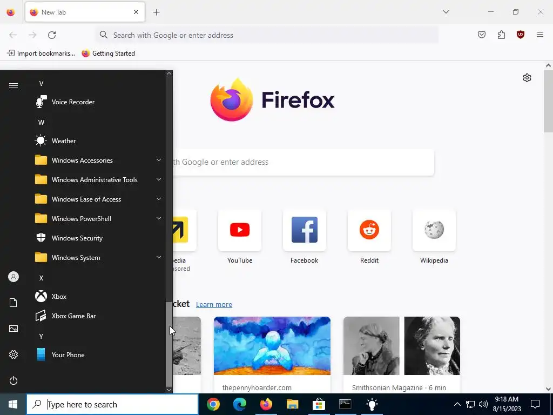Image resolution: width=553 pixels, height=415 pixels.
Task: Open Documents from Start sidebar
Action: tap(14, 303)
